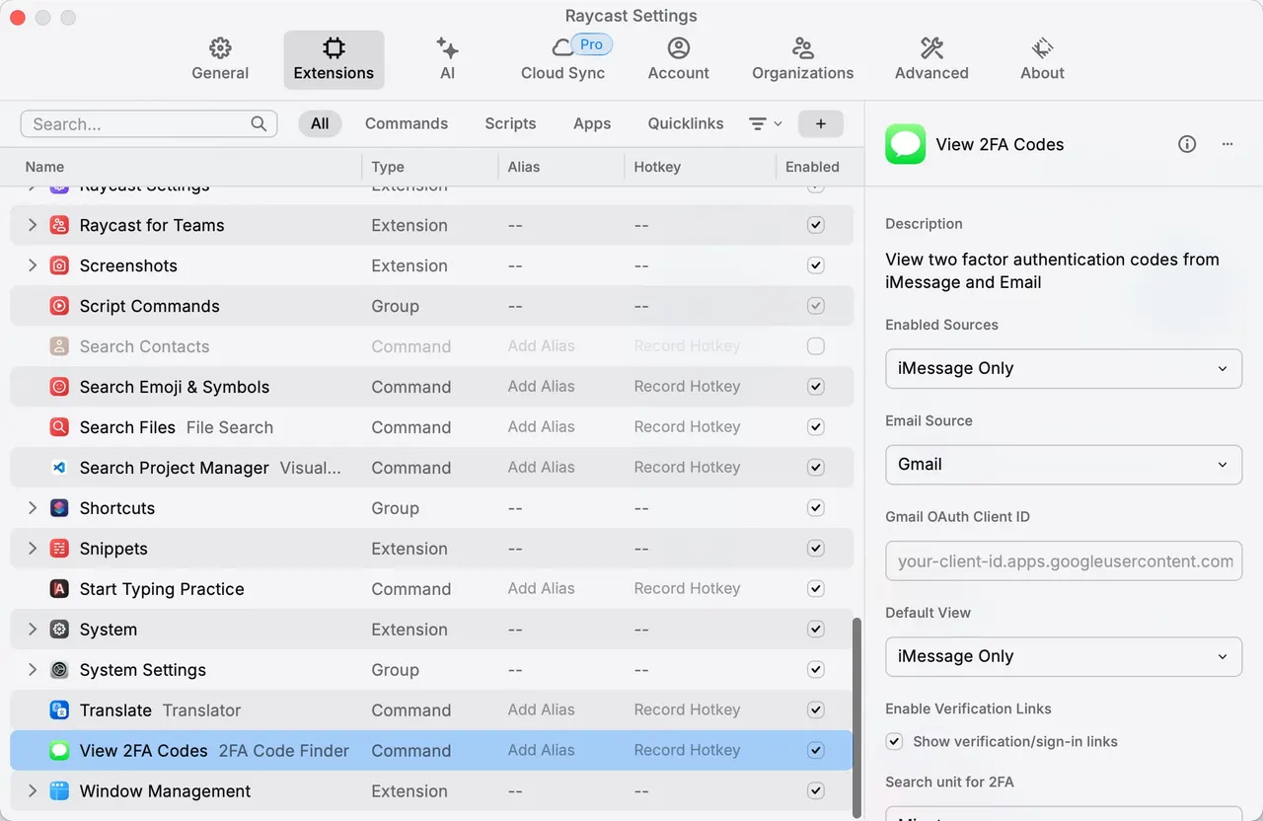Click the Search Emoji & Symbols icon

[x=59, y=387]
